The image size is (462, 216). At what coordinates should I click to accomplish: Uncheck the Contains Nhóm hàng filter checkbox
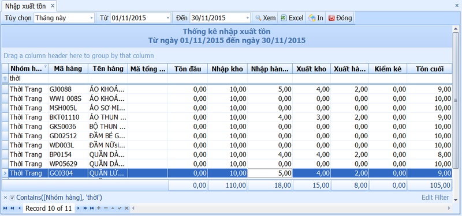pos(12,198)
